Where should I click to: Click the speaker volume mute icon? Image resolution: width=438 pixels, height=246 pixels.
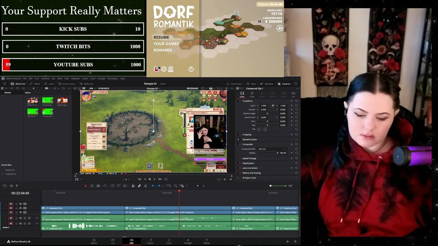[x=270, y=186]
